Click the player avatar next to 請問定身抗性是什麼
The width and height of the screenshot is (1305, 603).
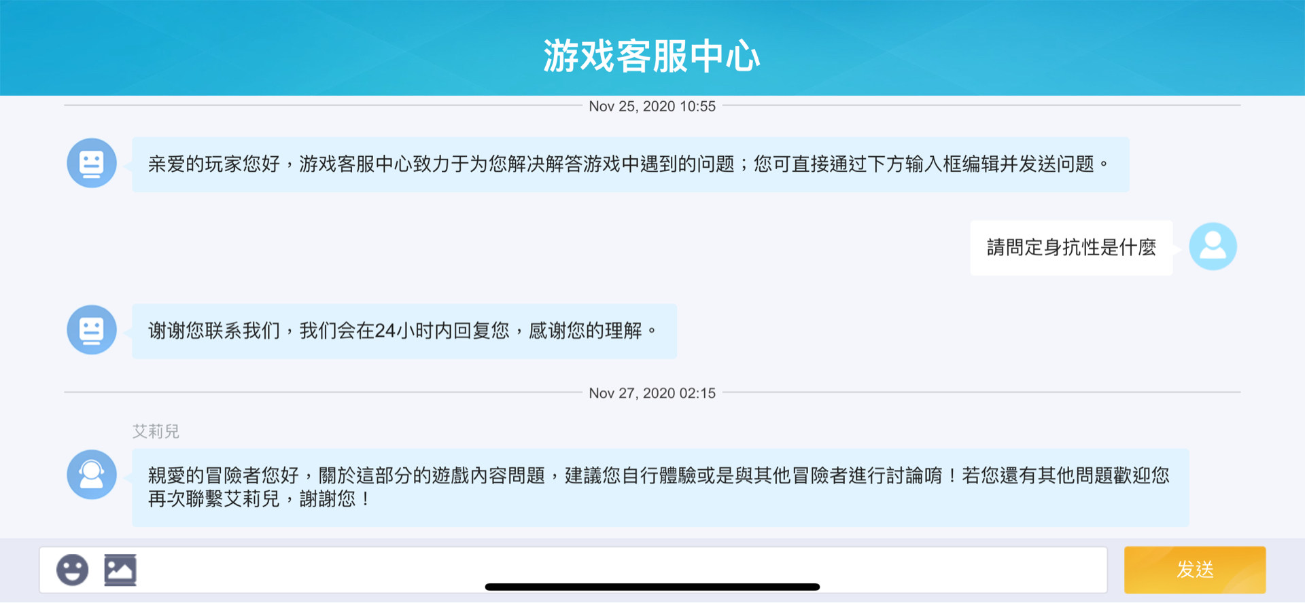[1213, 246]
